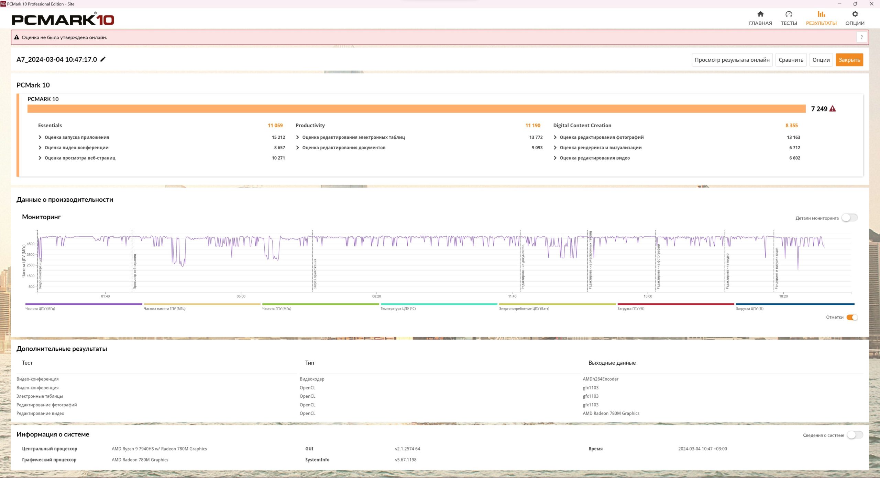The height and width of the screenshot is (478, 880).
Task: Turn off the Отметки toggle
Action: coord(852,317)
